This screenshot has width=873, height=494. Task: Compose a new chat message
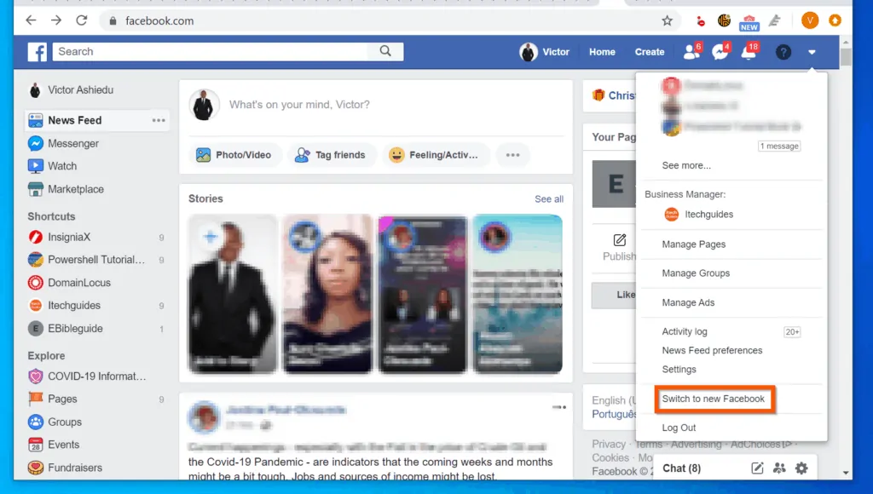click(758, 468)
